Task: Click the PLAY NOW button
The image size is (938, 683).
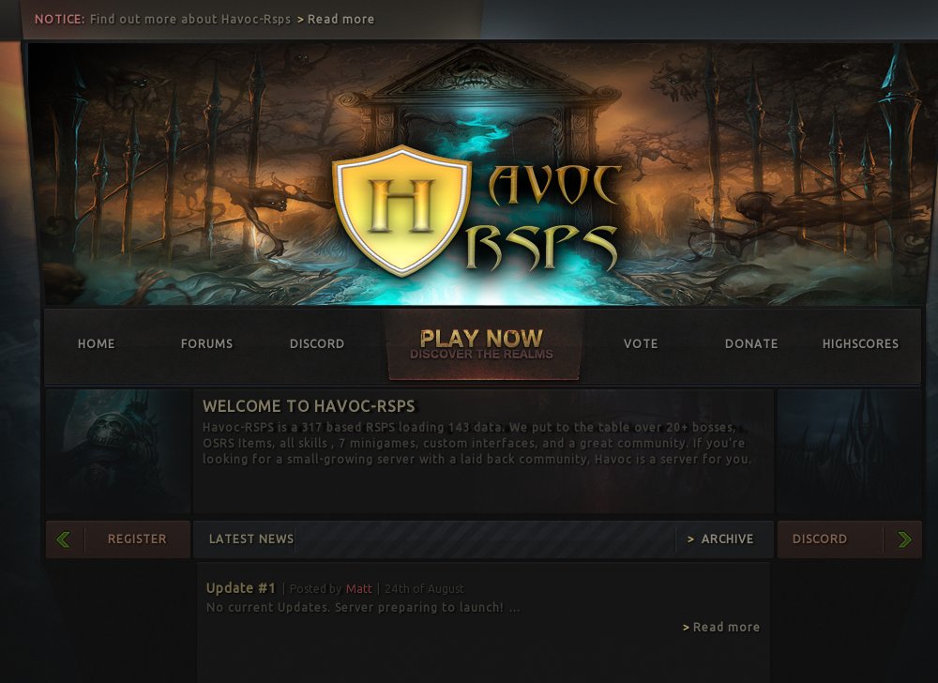Action: (482, 342)
